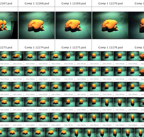Click the large Comp 1 12270.psd filename label
Viewport: 144px width, 137px height.
tap(111, 3)
